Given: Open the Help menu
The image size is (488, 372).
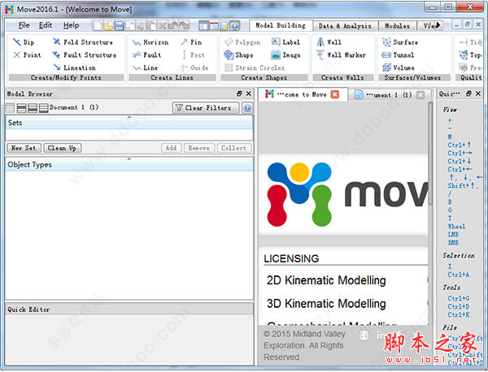Looking at the screenshot, I should [x=71, y=25].
